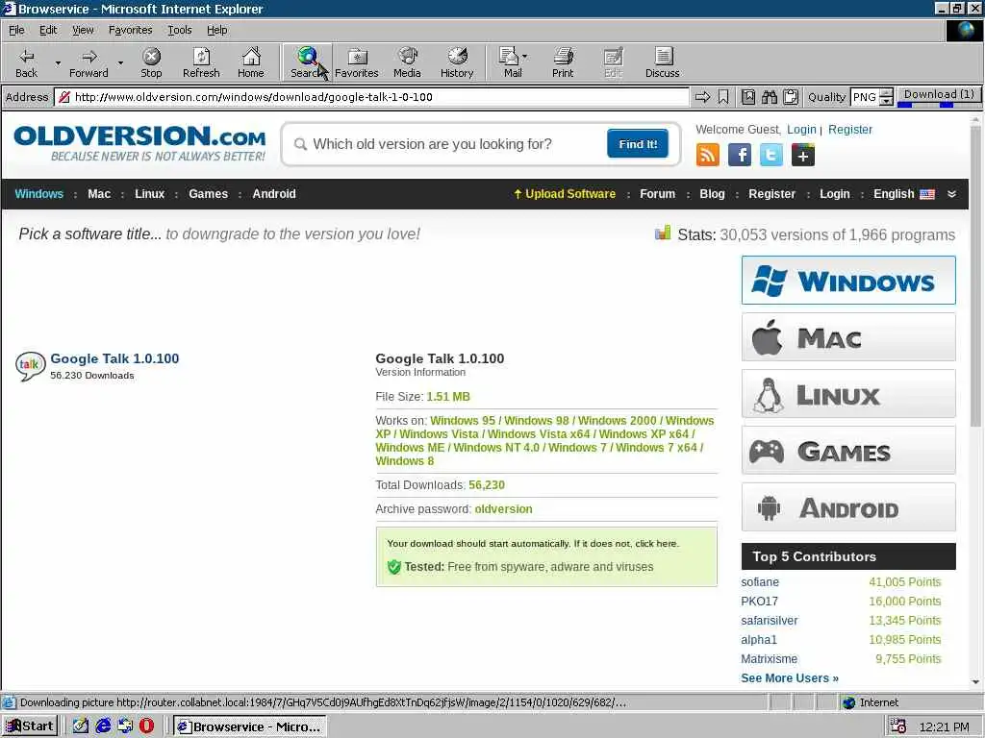Screen dimensions: 985x738
Task: Open the RSS feed icon
Action: click(707, 155)
